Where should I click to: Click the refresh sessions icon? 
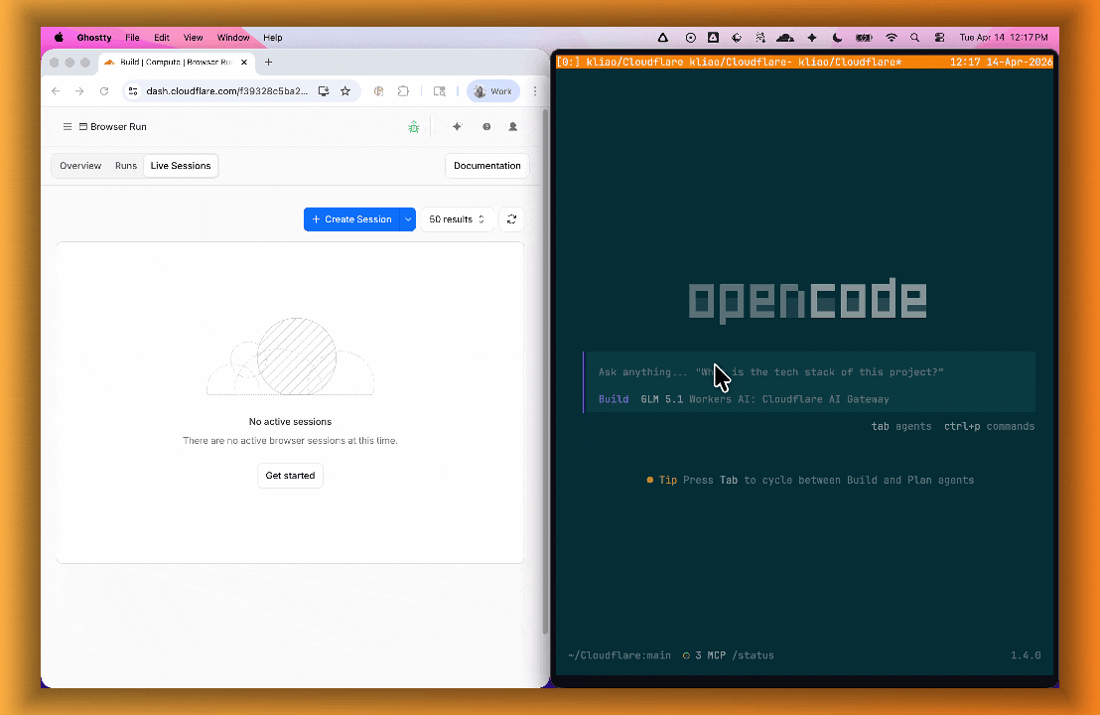click(x=511, y=218)
